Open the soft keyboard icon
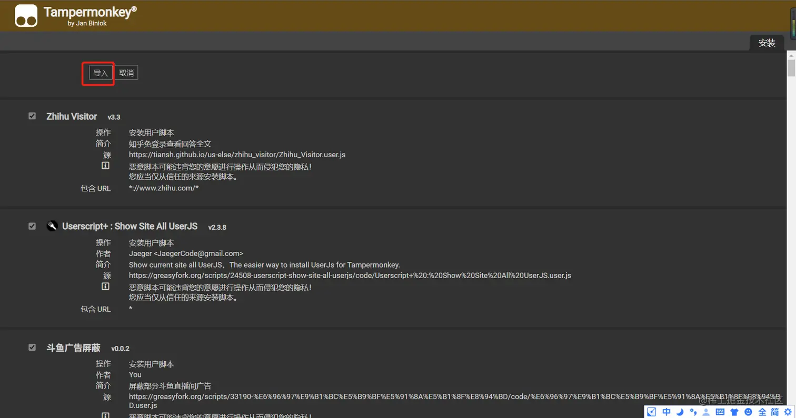The width and height of the screenshot is (796, 418). (x=720, y=411)
